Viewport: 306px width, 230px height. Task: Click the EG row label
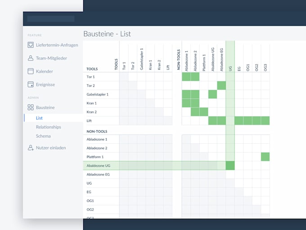click(89, 192)
